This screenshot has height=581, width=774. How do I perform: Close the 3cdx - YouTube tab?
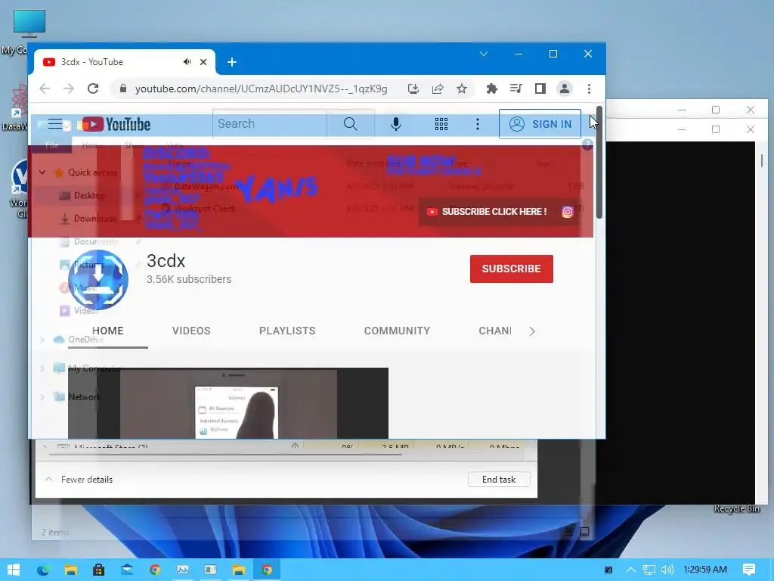point(203,62)
